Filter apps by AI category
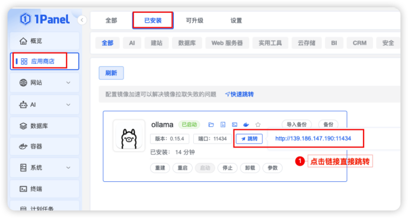408x218 pixels. (132, 43)
